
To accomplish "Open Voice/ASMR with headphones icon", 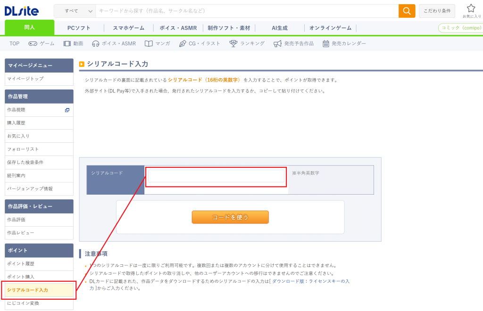I will point(114,43).
